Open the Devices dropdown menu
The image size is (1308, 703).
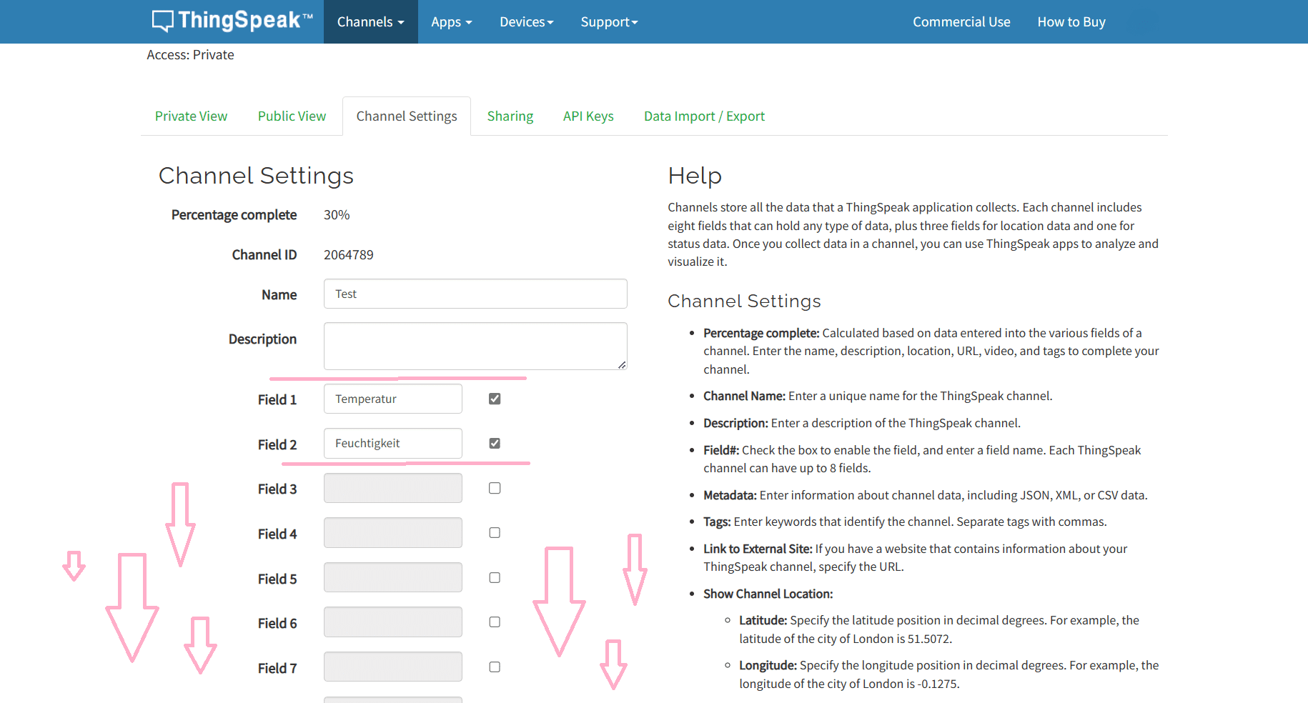[x=526, y=22]
